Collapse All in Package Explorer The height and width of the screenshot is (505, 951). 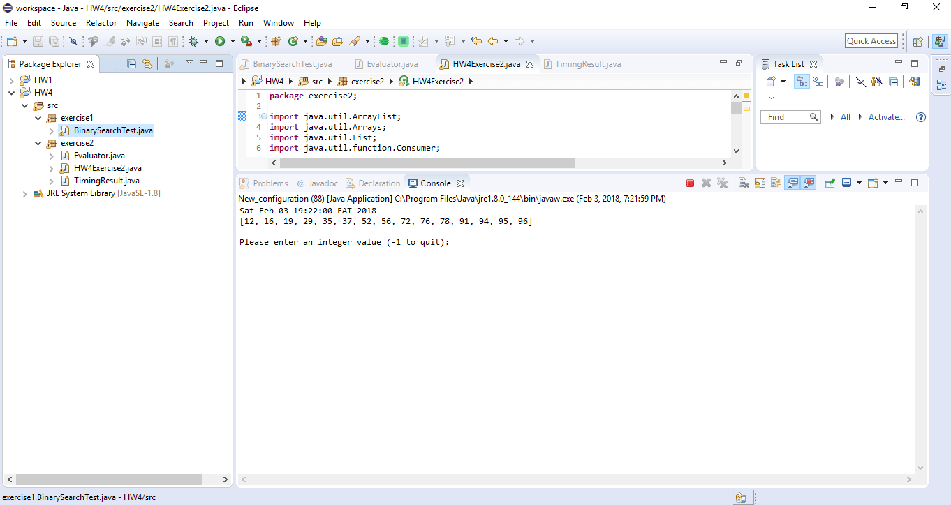131,63
